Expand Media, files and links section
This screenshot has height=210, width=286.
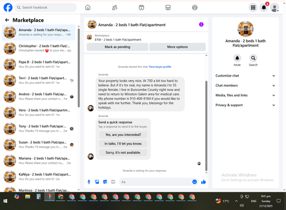[245, 95]
